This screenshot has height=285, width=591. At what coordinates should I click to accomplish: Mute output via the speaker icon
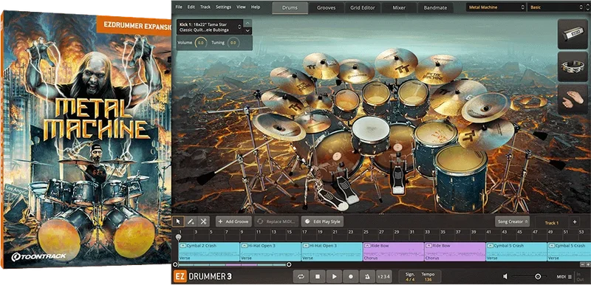[x=505, y=277]
